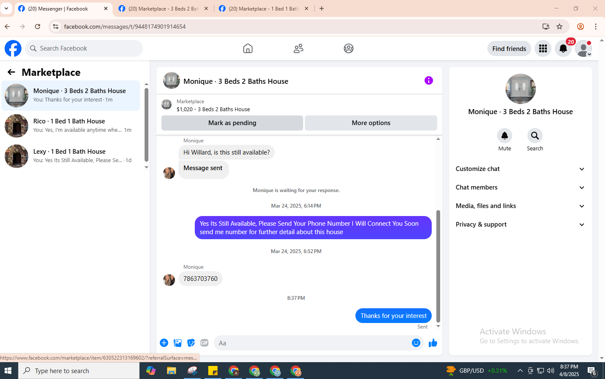Click Monique's avatar beside the phone number message
The width and height of the screenshot is (605, 379).
(169, 280)
